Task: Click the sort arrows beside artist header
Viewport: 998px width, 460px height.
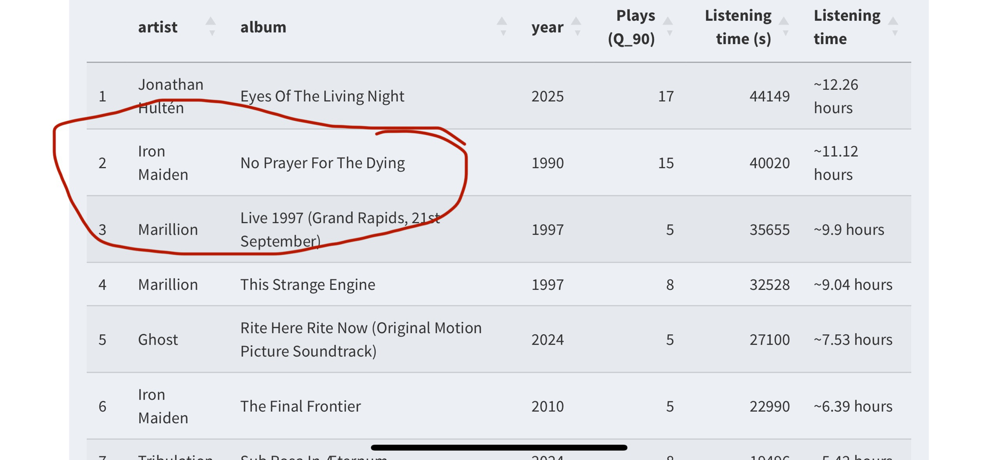Action: (211, 26)
